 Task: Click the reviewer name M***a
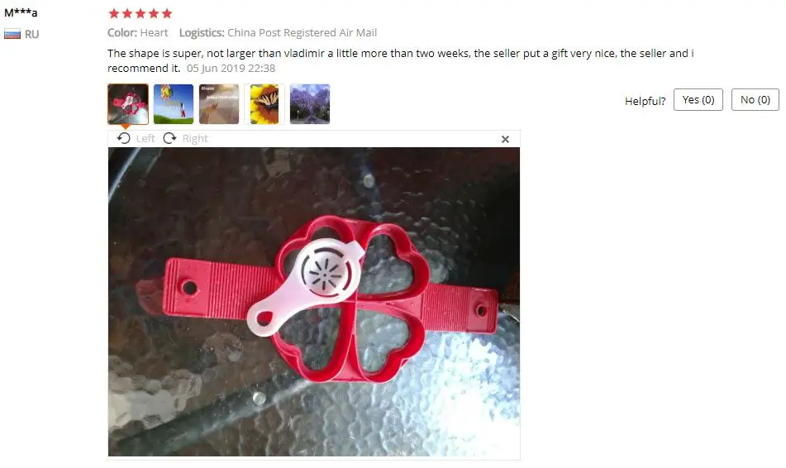21,12
